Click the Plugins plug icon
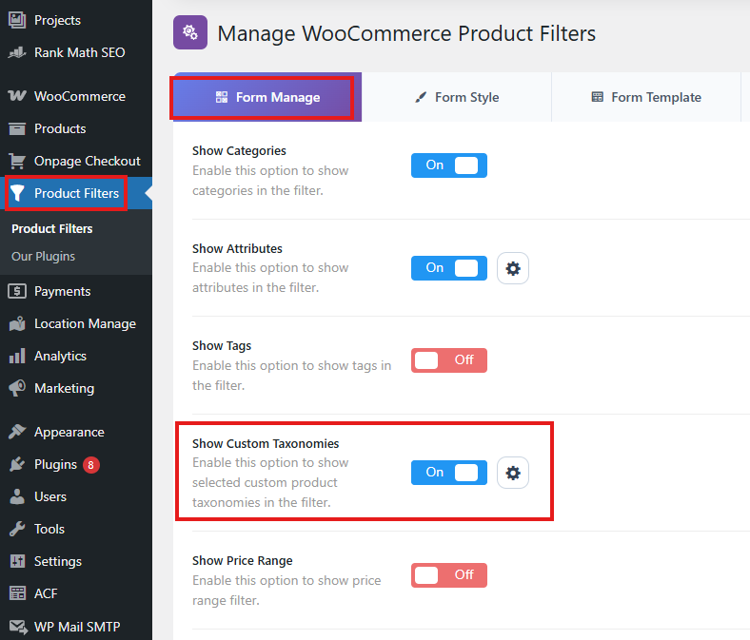This screenshot has height=640, width=750. coord(17,464)
